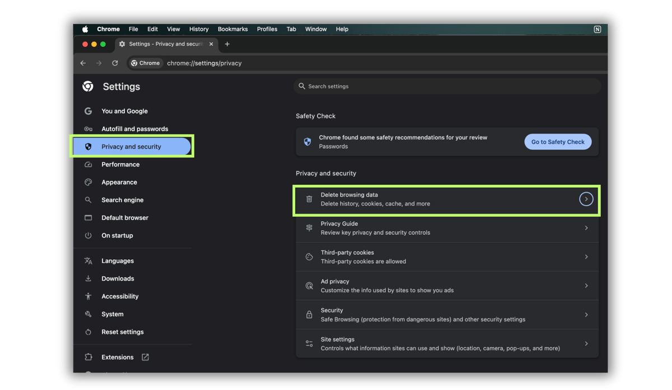Open the Apple menu icon
This screenshot has height=390, width=672.
(x=86, y=29)
